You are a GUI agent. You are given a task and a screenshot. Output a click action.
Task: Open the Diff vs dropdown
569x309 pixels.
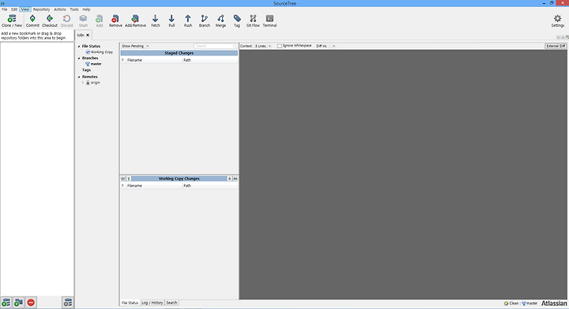click(x=325, y=46)
